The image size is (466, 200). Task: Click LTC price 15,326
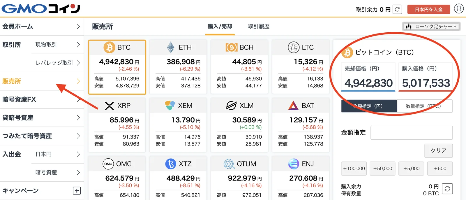306,62
